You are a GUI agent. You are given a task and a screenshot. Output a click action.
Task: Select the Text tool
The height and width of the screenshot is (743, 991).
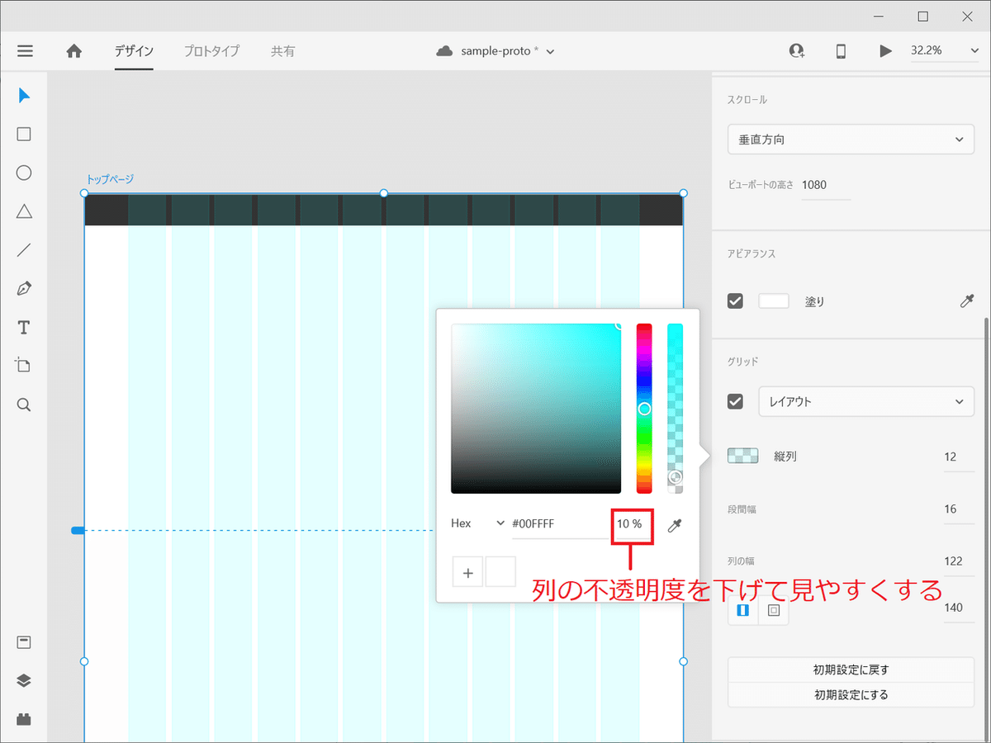pyautogui.click(x=24, y=327)
